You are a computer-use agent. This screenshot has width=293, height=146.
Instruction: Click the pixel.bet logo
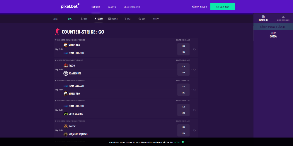click(70, 6)
